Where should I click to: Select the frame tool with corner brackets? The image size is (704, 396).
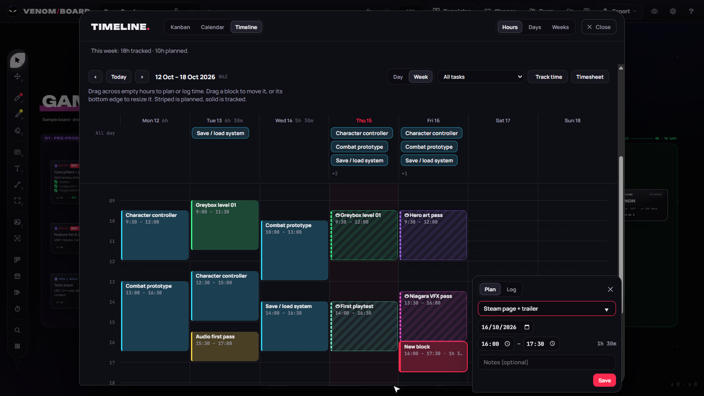tap(18, 201)
